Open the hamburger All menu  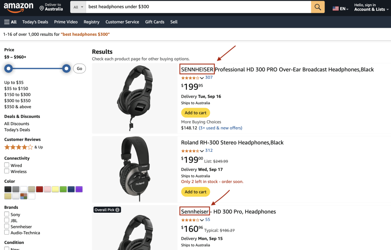pos(10,22)
